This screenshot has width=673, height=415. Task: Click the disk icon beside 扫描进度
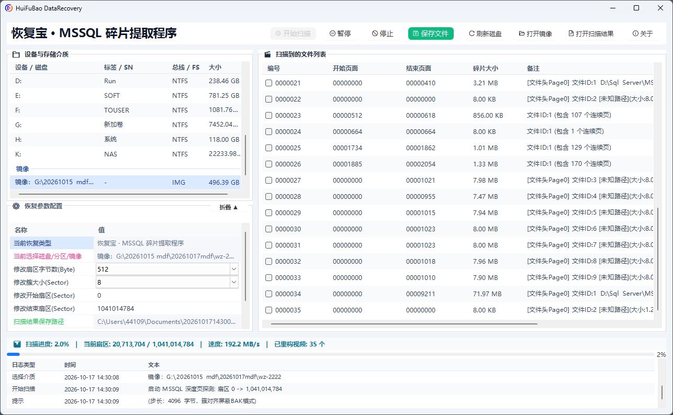pyautogui.click(x=17, y=344)
